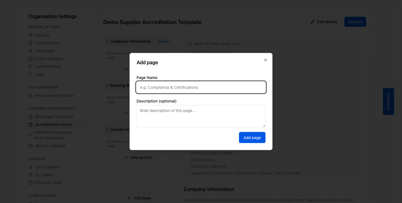Viewport: 402px width, 203px height.
Task: Open Vendor Catalogs
Action: tap(50, 146)
